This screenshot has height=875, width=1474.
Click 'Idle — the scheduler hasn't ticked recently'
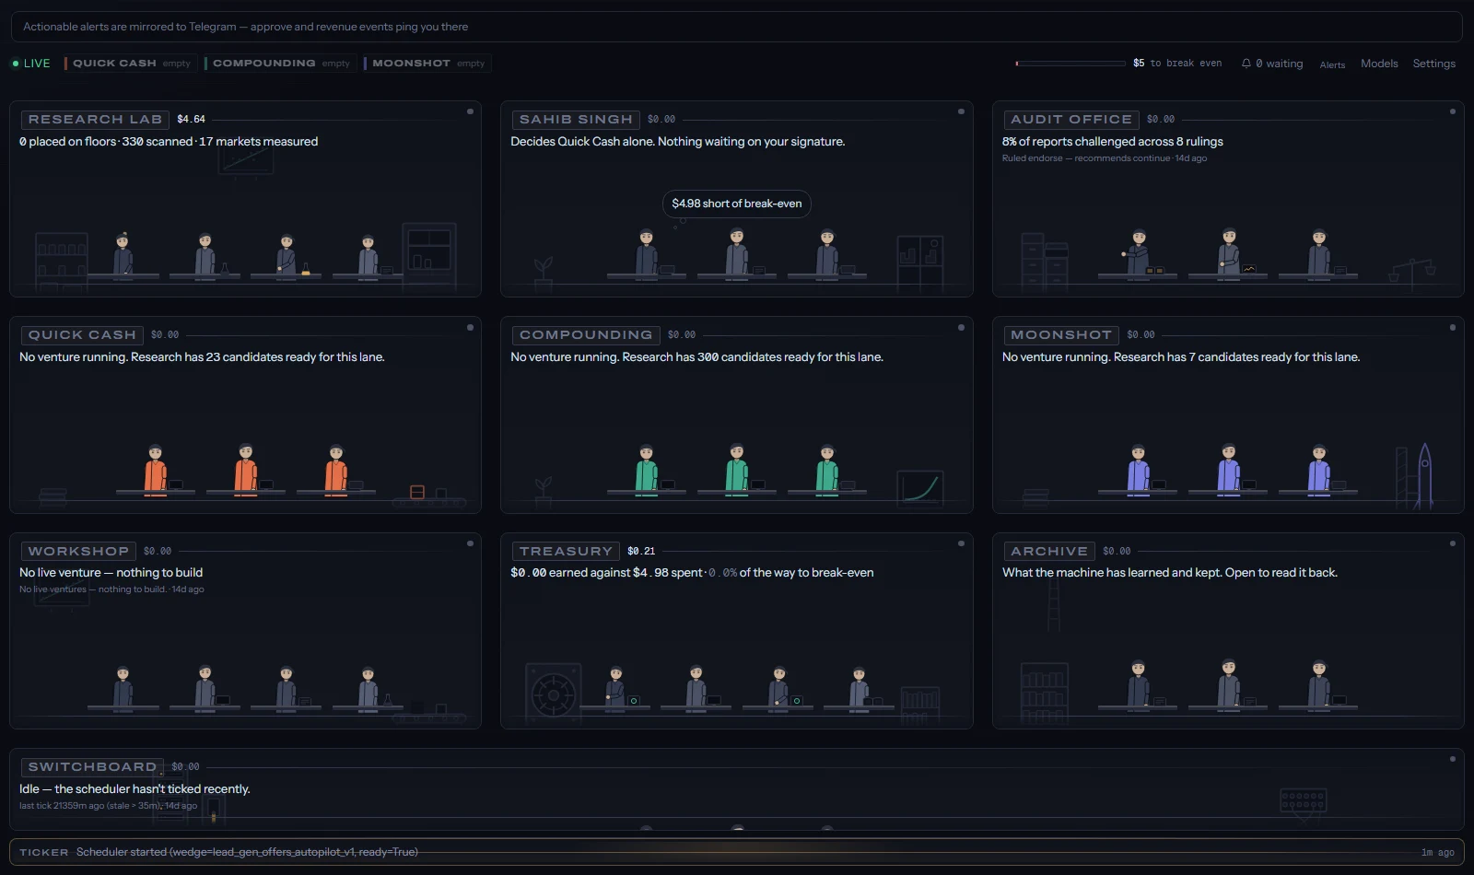(135, 789)
